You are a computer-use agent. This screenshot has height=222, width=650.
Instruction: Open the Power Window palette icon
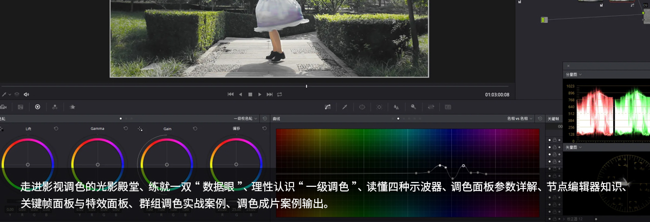362,107
